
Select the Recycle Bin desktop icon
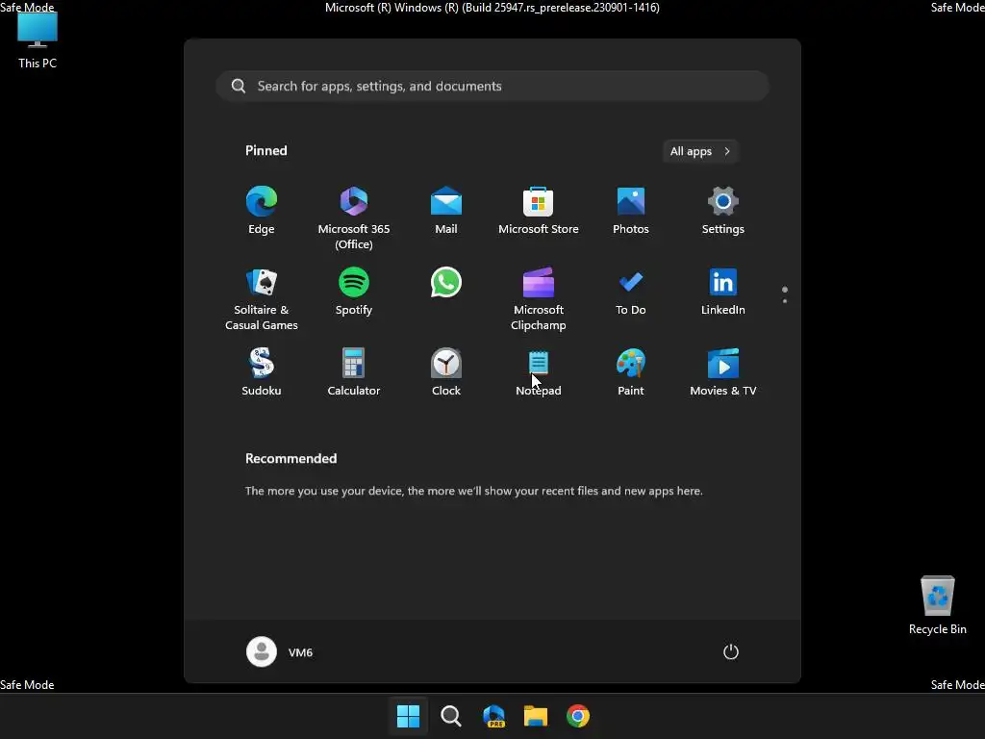click(x=937, y=605)
